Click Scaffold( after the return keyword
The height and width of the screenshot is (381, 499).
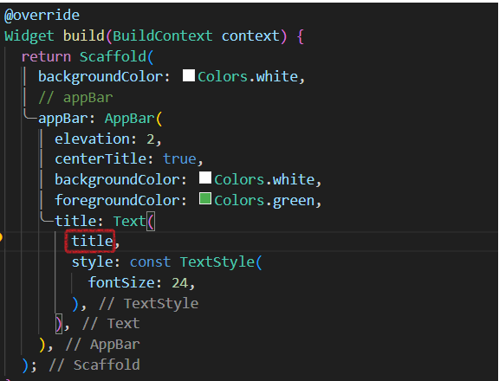tap(116, 56)
